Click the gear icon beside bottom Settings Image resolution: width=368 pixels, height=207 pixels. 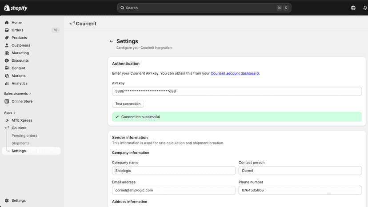coord(7,201)
